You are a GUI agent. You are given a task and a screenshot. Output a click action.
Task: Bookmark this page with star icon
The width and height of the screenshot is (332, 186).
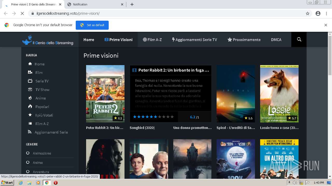(308, 13)
